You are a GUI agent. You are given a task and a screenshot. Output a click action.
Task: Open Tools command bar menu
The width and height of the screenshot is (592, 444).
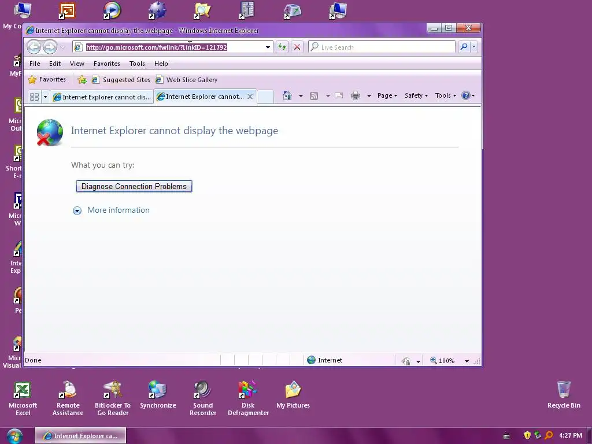point(446,95)
